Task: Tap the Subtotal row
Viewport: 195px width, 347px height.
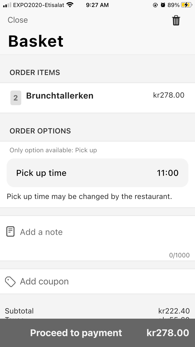Action: point(97,311)
